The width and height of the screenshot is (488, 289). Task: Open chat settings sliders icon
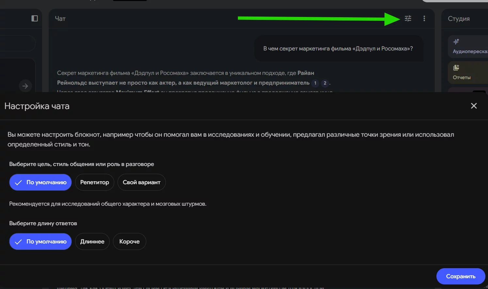[408, 19]
